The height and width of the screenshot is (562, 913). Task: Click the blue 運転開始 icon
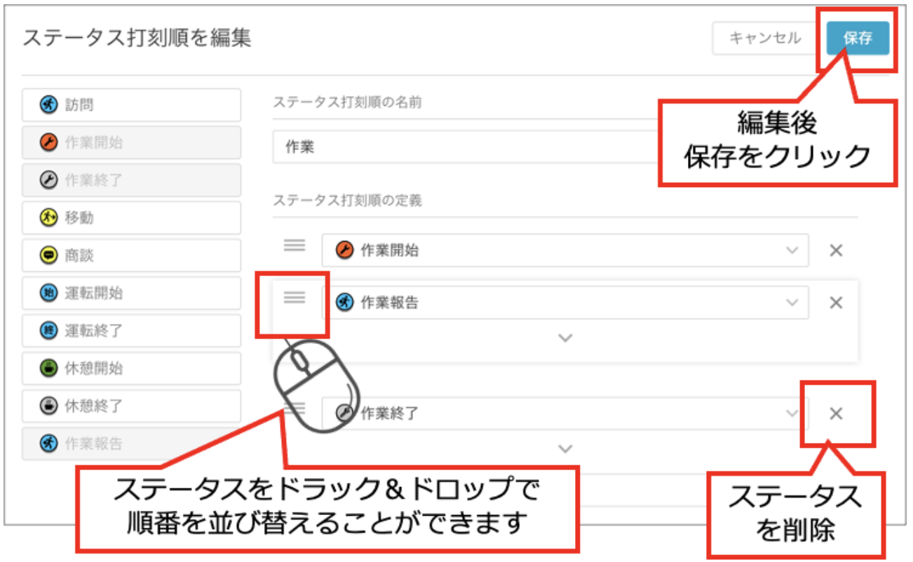coord(48,293)
